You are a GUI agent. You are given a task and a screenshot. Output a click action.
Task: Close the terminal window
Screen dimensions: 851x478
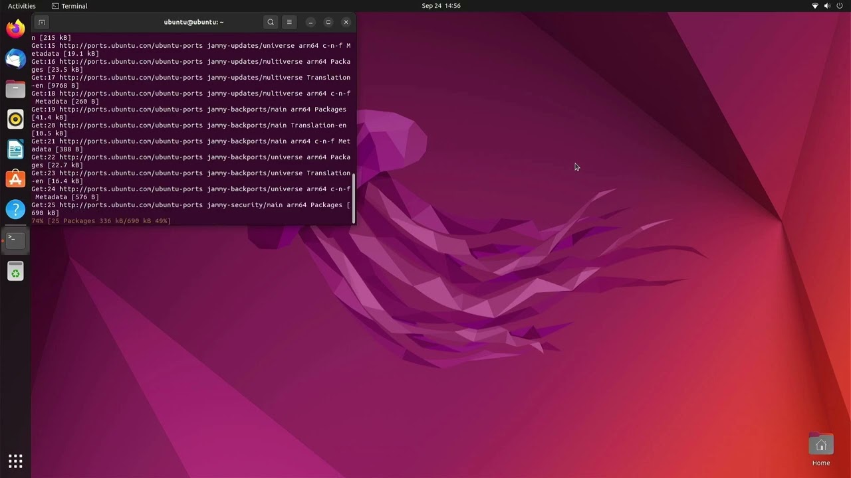point(346,22)
